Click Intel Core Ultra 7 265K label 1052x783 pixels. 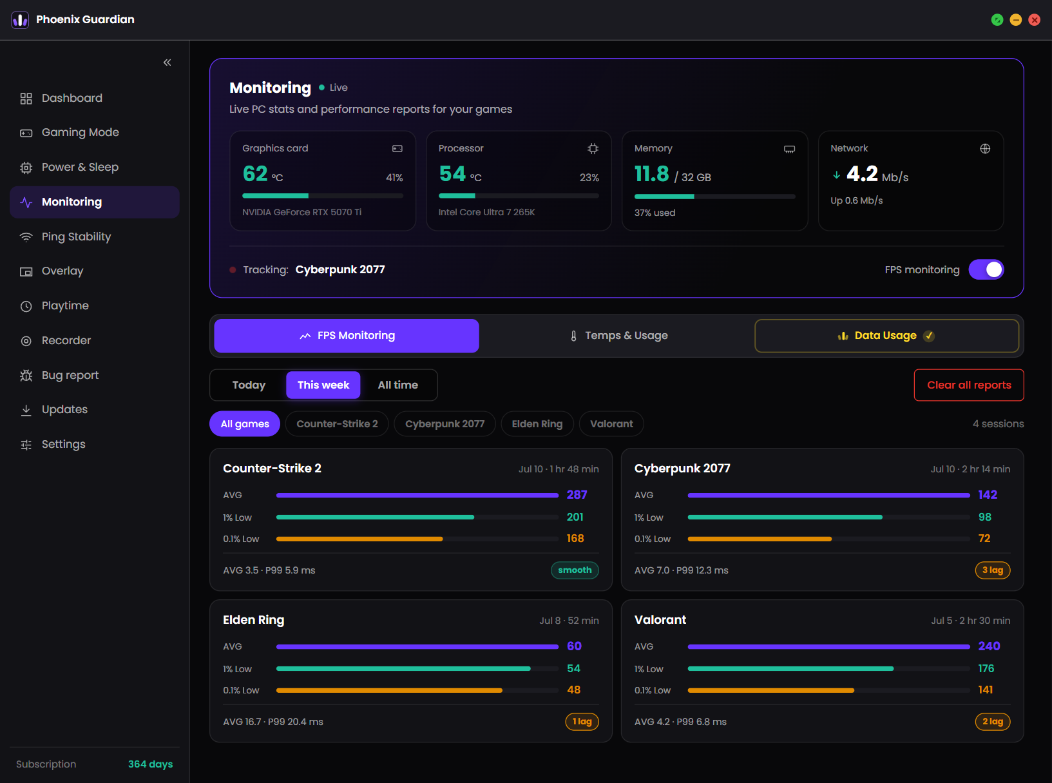pos(486,212)
